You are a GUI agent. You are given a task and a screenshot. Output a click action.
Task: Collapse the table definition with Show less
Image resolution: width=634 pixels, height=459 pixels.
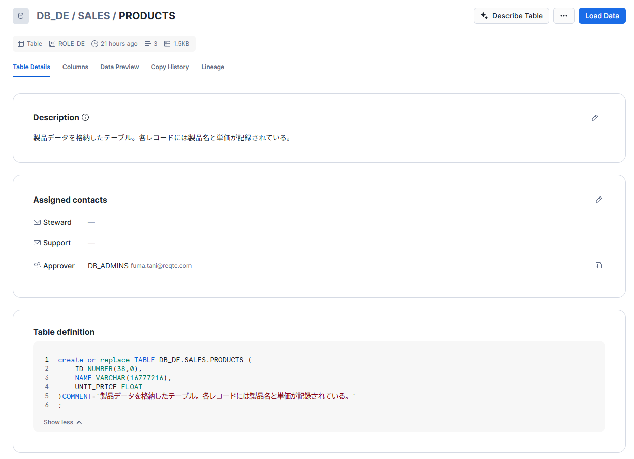point(62,422)
